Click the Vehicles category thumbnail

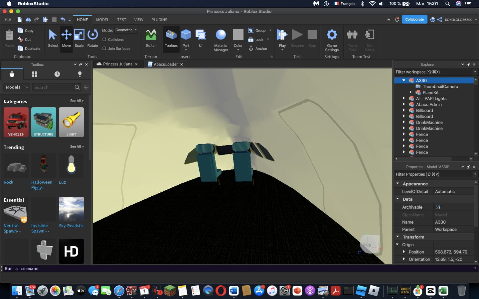click(x=16, y=122)
